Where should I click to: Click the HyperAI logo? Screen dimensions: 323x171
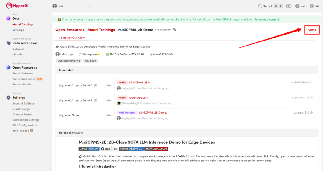pyautogui.click(x=17, y=6)
